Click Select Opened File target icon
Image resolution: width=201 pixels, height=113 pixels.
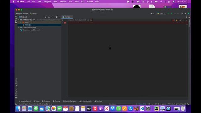point(46,17)
